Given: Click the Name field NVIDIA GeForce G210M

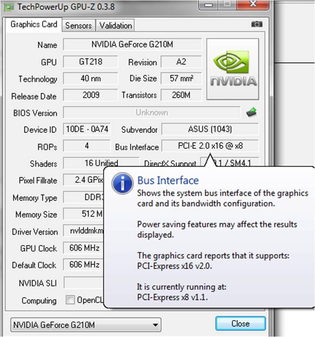Looking at the screenshot, I should click(132, 44).
